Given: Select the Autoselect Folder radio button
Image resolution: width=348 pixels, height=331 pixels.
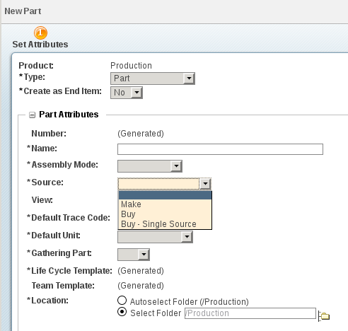Looking at the screenshot, I should [x=122, y=301].
